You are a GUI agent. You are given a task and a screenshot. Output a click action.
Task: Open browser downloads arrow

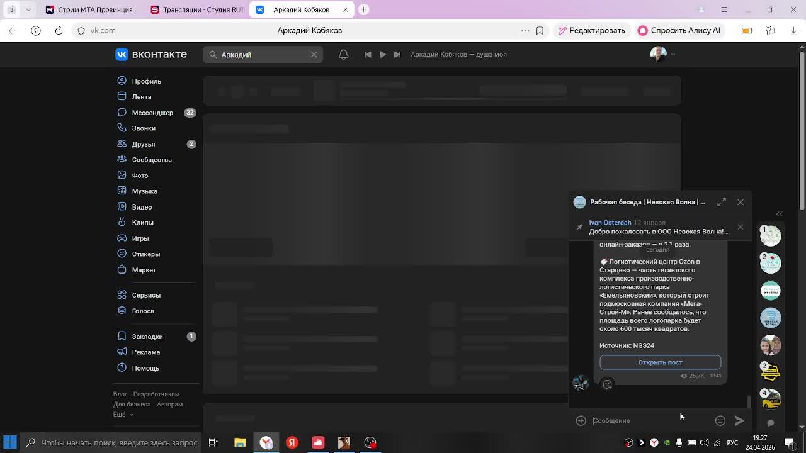pyautogui.click(x=793, y=30)
